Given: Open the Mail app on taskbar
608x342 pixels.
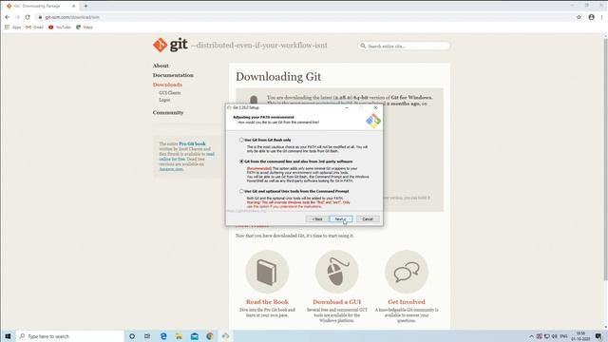Looking at the screenshot, I should point(194,336).
